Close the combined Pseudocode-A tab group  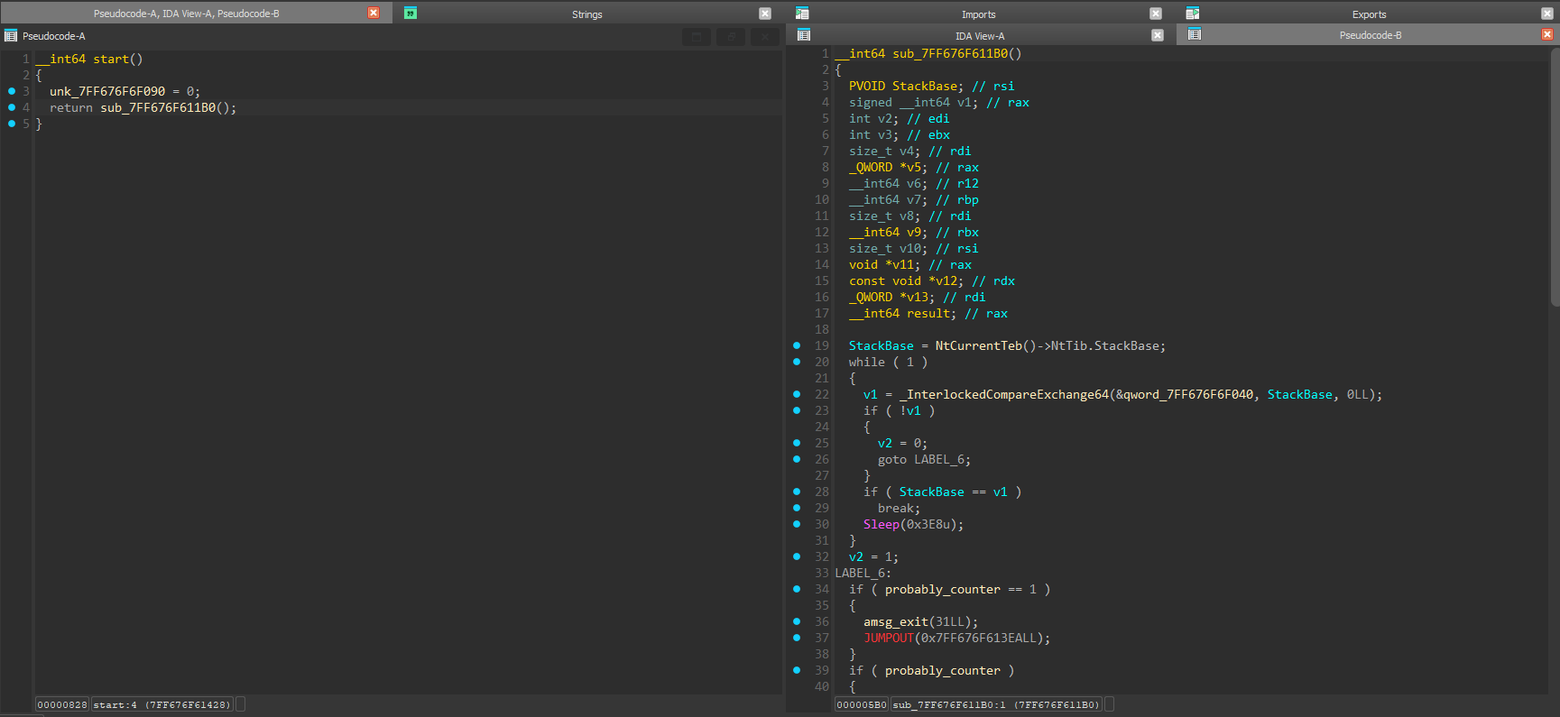pos(374,13)
